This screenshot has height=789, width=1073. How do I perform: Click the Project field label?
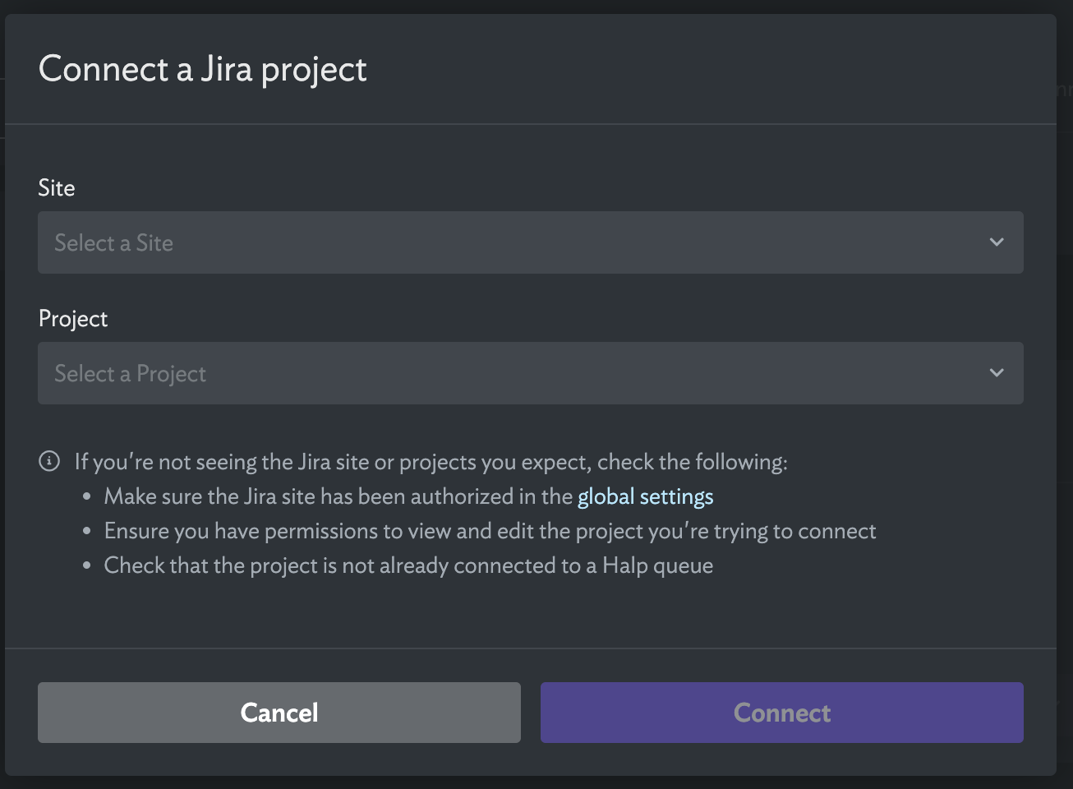tap(73, 319)
